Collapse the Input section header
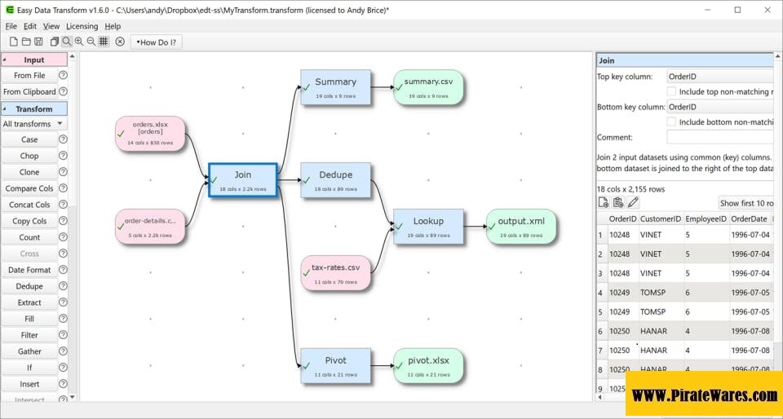Image resolution: width=783 pixels, height=419 pixels. tap(34, 60)
